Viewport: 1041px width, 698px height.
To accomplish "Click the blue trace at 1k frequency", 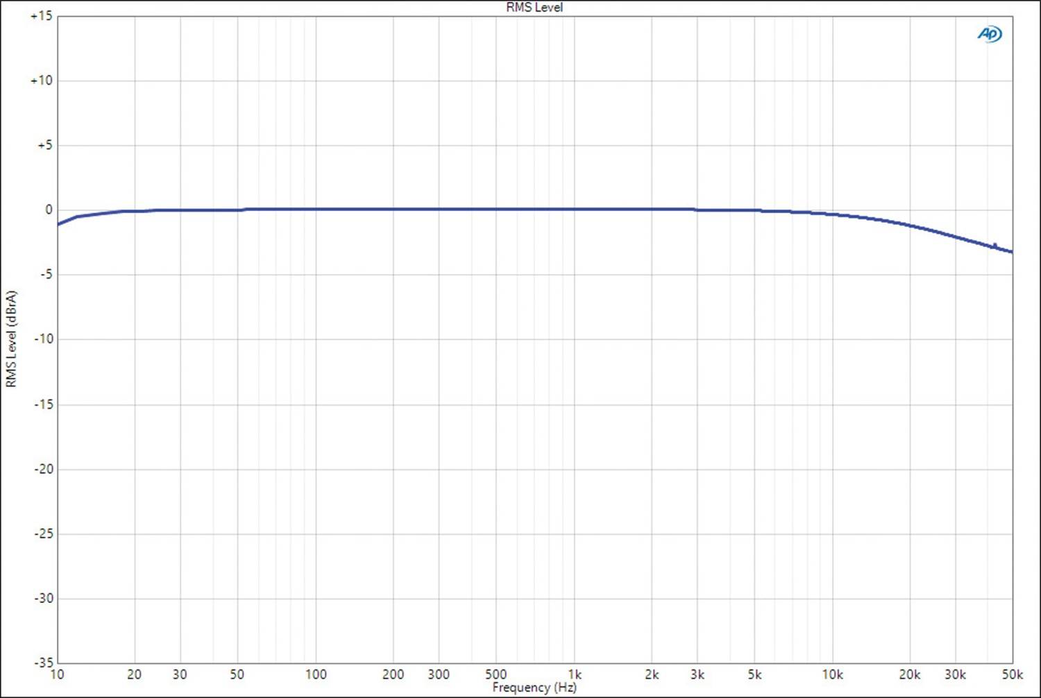I will [575, 209].
